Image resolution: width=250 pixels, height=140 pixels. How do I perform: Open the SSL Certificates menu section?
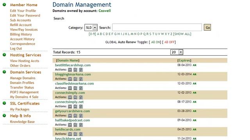[25, 103]
